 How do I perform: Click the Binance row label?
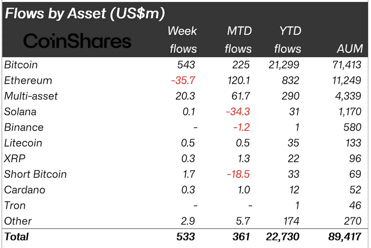click(24, 128)
